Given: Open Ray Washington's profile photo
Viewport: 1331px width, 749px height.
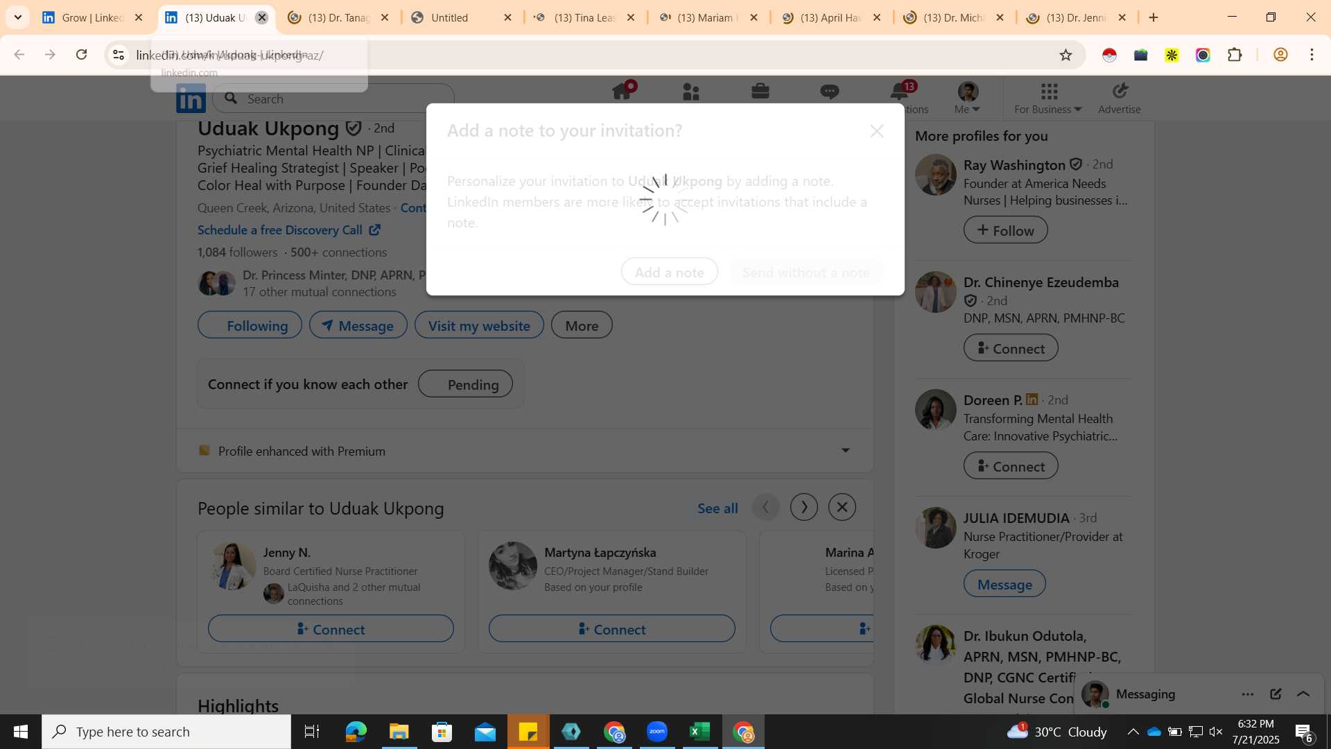Looking at the screenshot, I should (x=936, y=175).
